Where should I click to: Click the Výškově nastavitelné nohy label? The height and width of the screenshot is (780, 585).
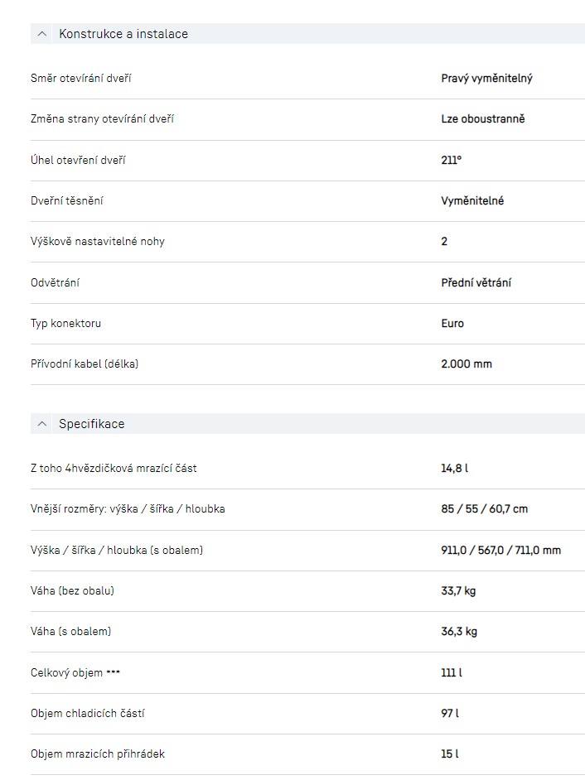[98, 242]
